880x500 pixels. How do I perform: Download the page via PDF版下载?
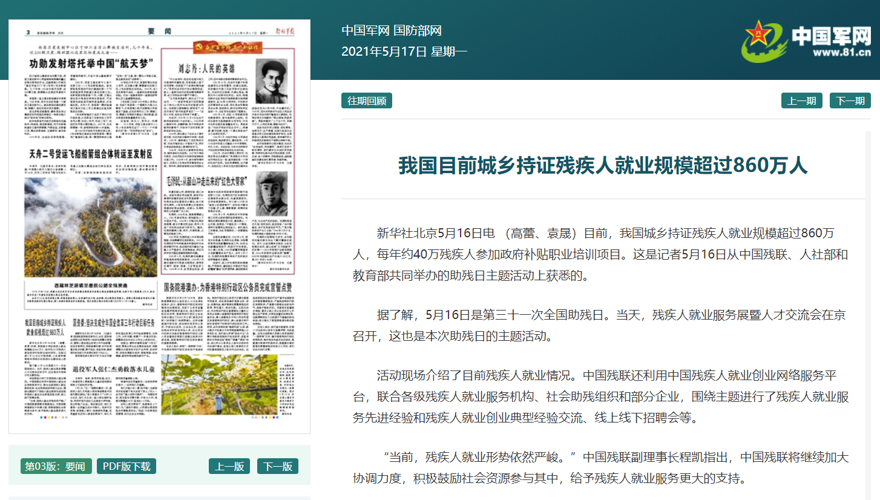pos(126,466)
